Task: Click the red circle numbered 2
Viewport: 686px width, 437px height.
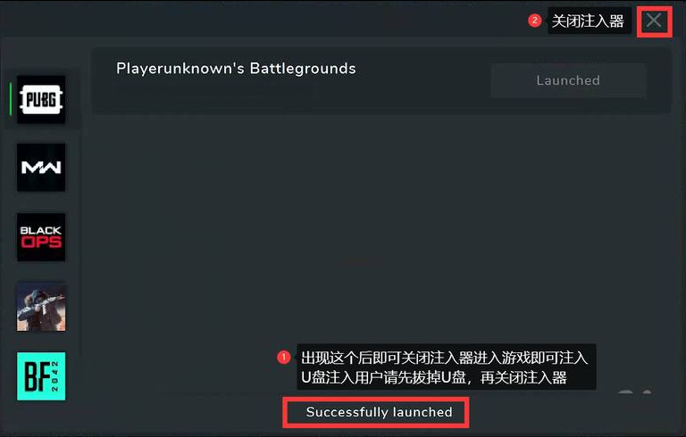Action: coord(534,21)
